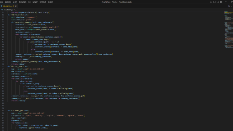Click 'doc = nlp(text)' on line 75

tap(19, 71)
